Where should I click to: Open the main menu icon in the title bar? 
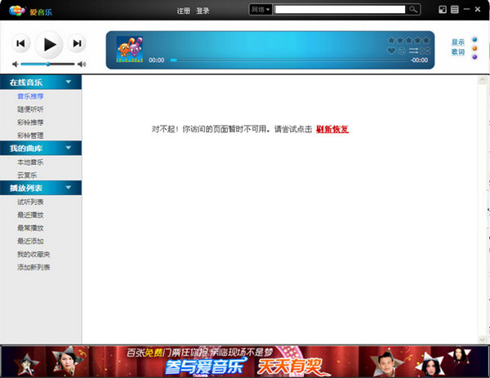click(453, 10)
